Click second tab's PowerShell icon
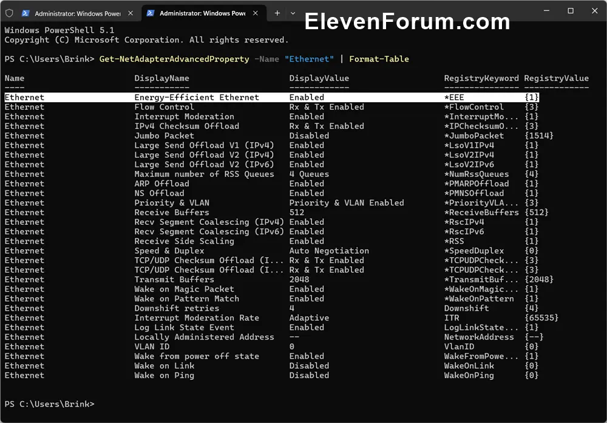 point(151,13)
